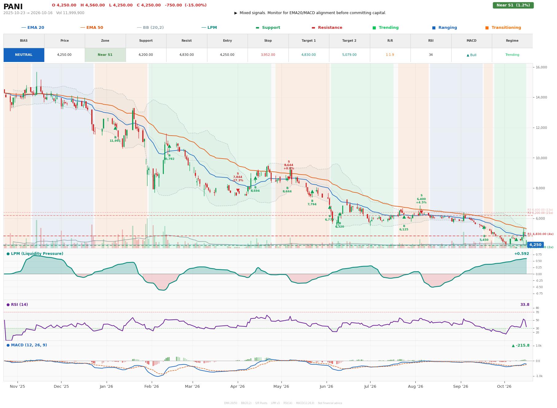Click the Resistance legend marker
This screenshot has width=557, height=408.
[x=327, y=28]
